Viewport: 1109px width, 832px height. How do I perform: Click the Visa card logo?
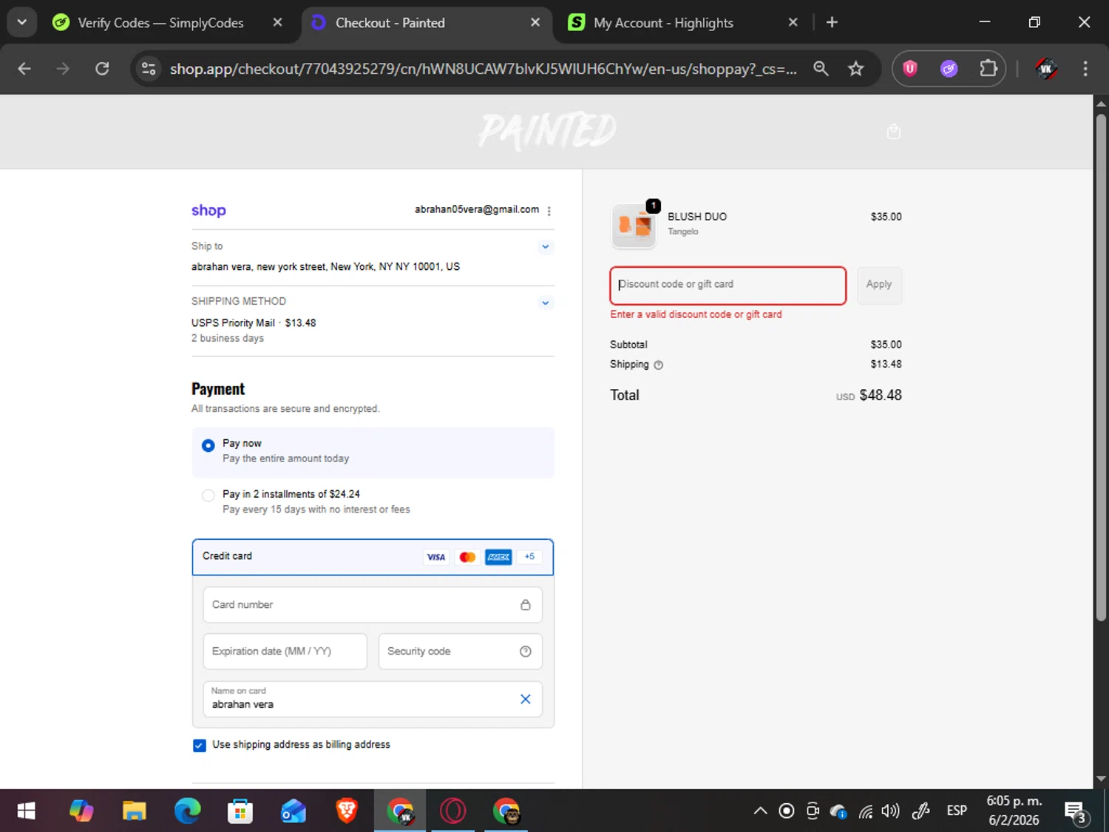[x=436, y=557]
